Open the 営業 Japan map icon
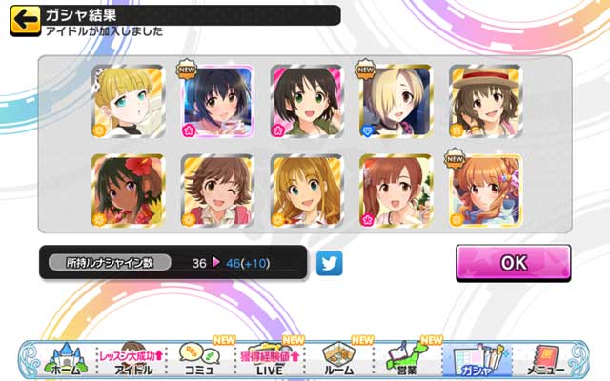 tap(407, 360)
